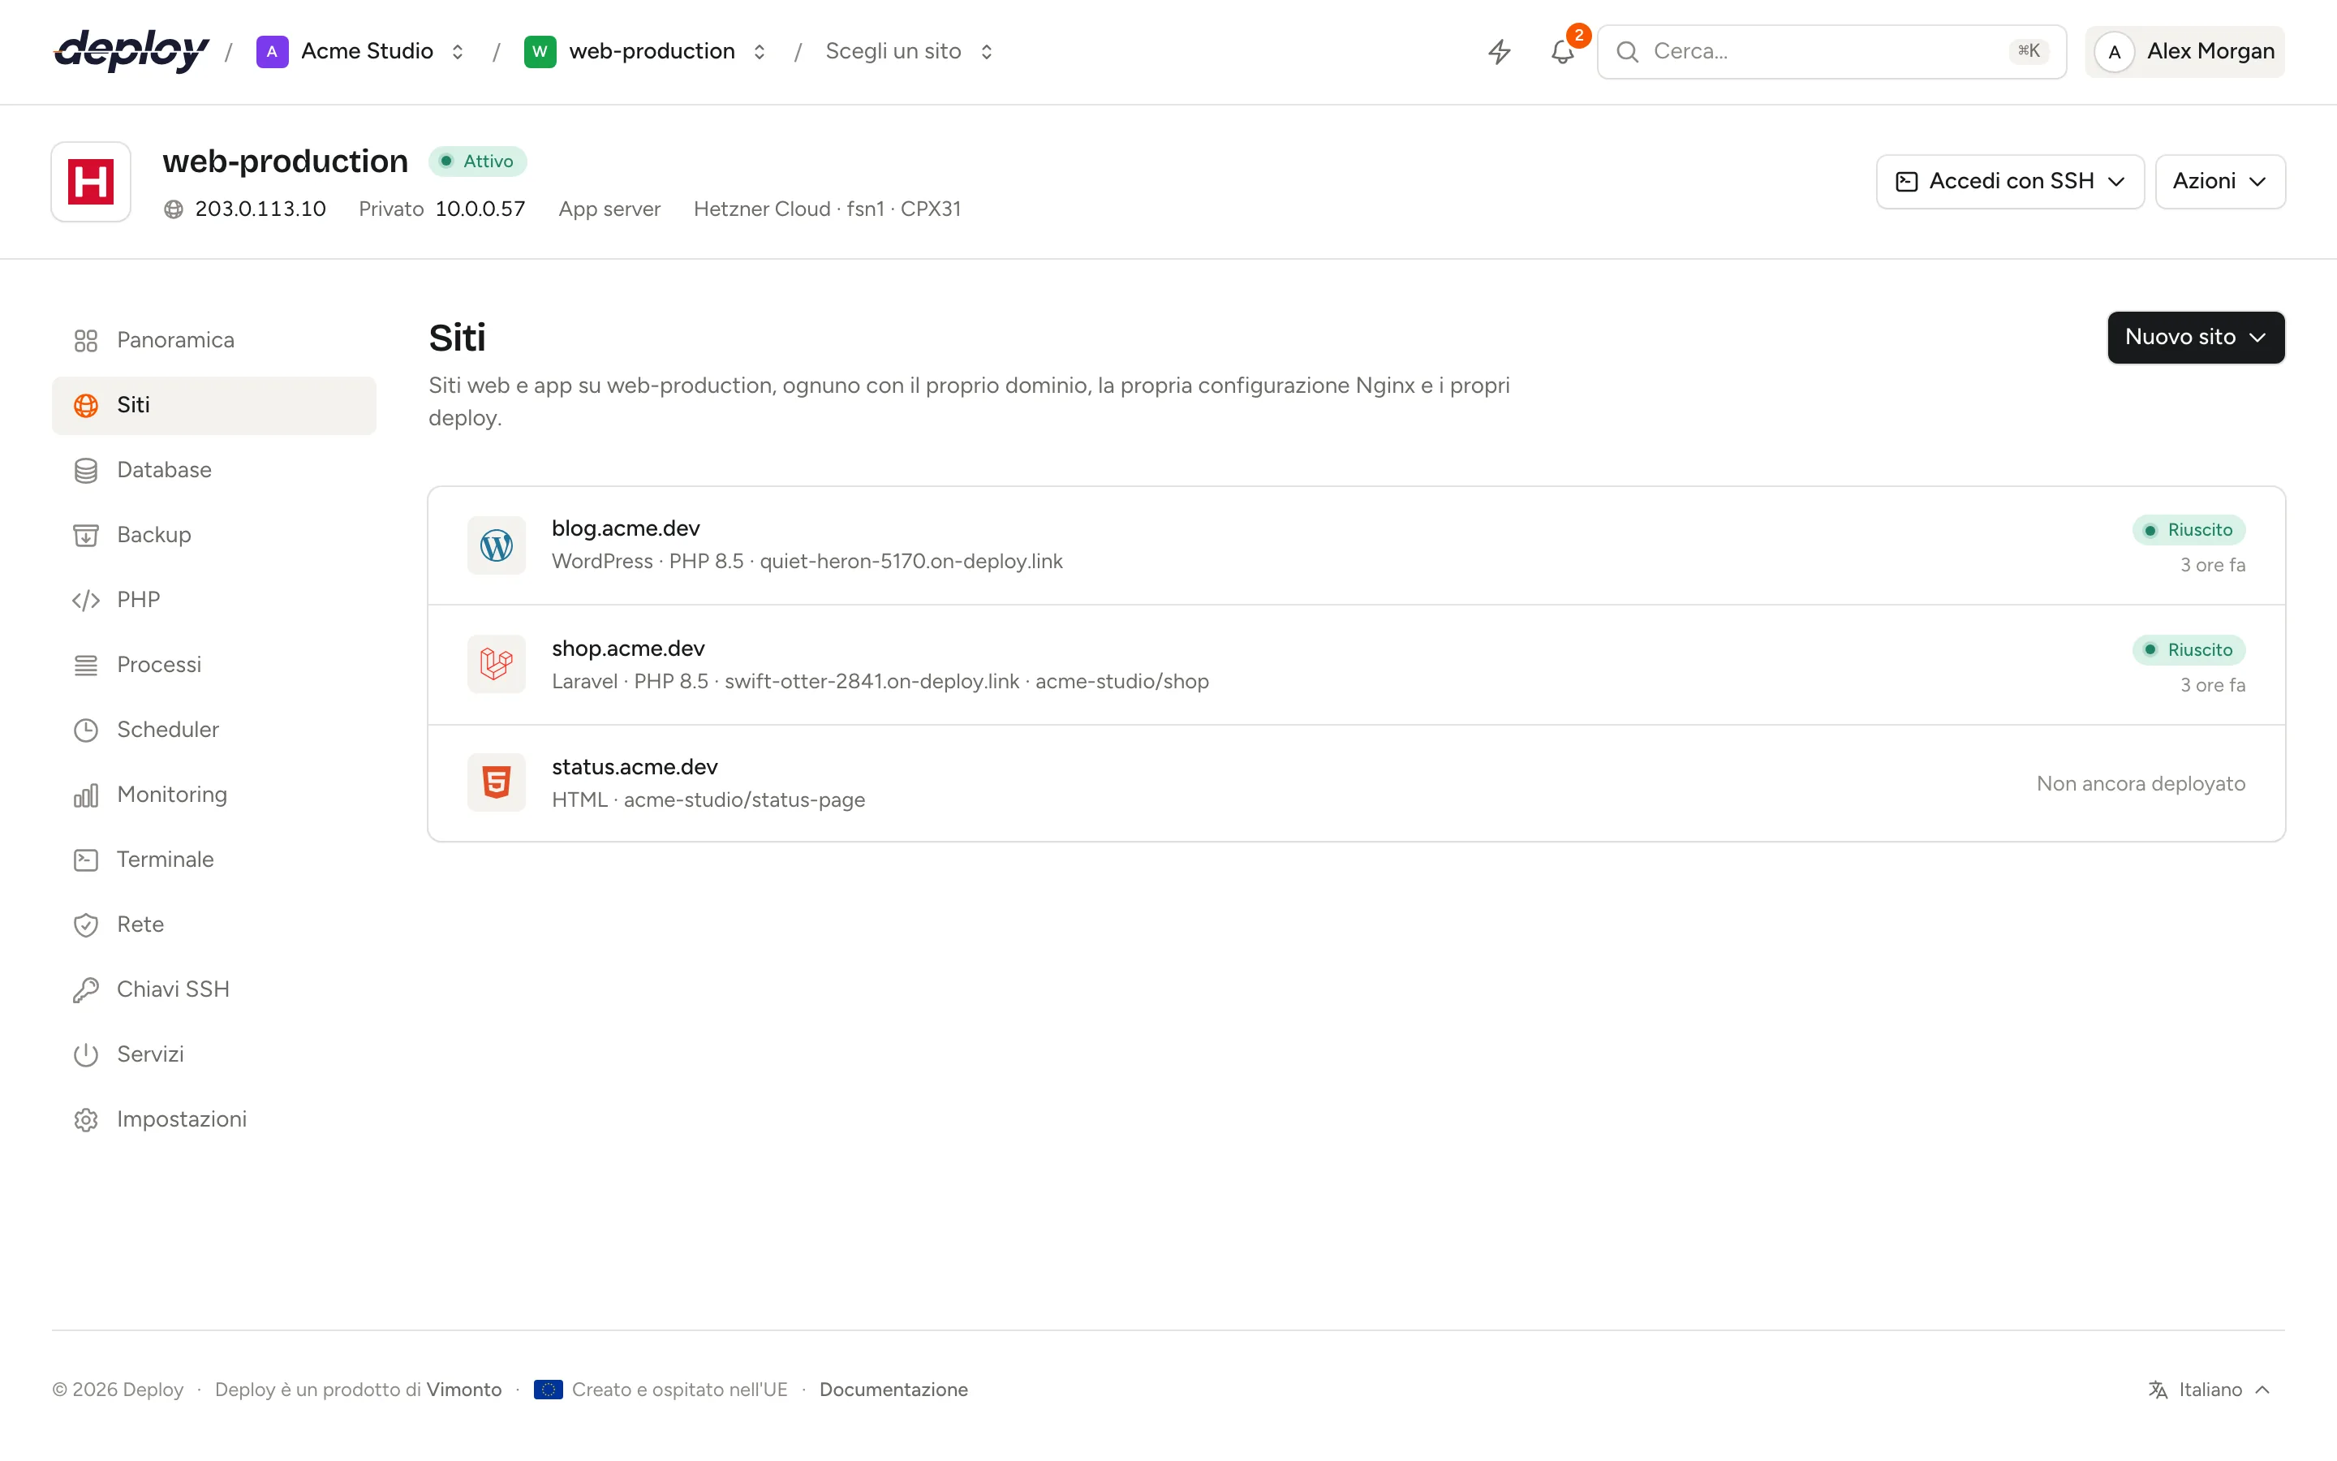Click the Riuscito badge on blog.acme.dev
Screen dimensions: 2337x1461
click(x=2189, y=531)
